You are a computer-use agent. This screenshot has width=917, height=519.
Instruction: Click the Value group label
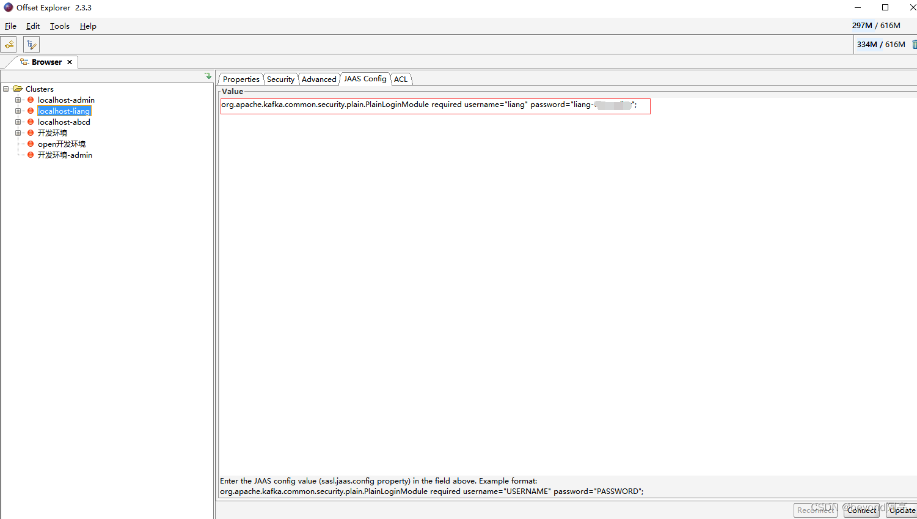(232, 91)
